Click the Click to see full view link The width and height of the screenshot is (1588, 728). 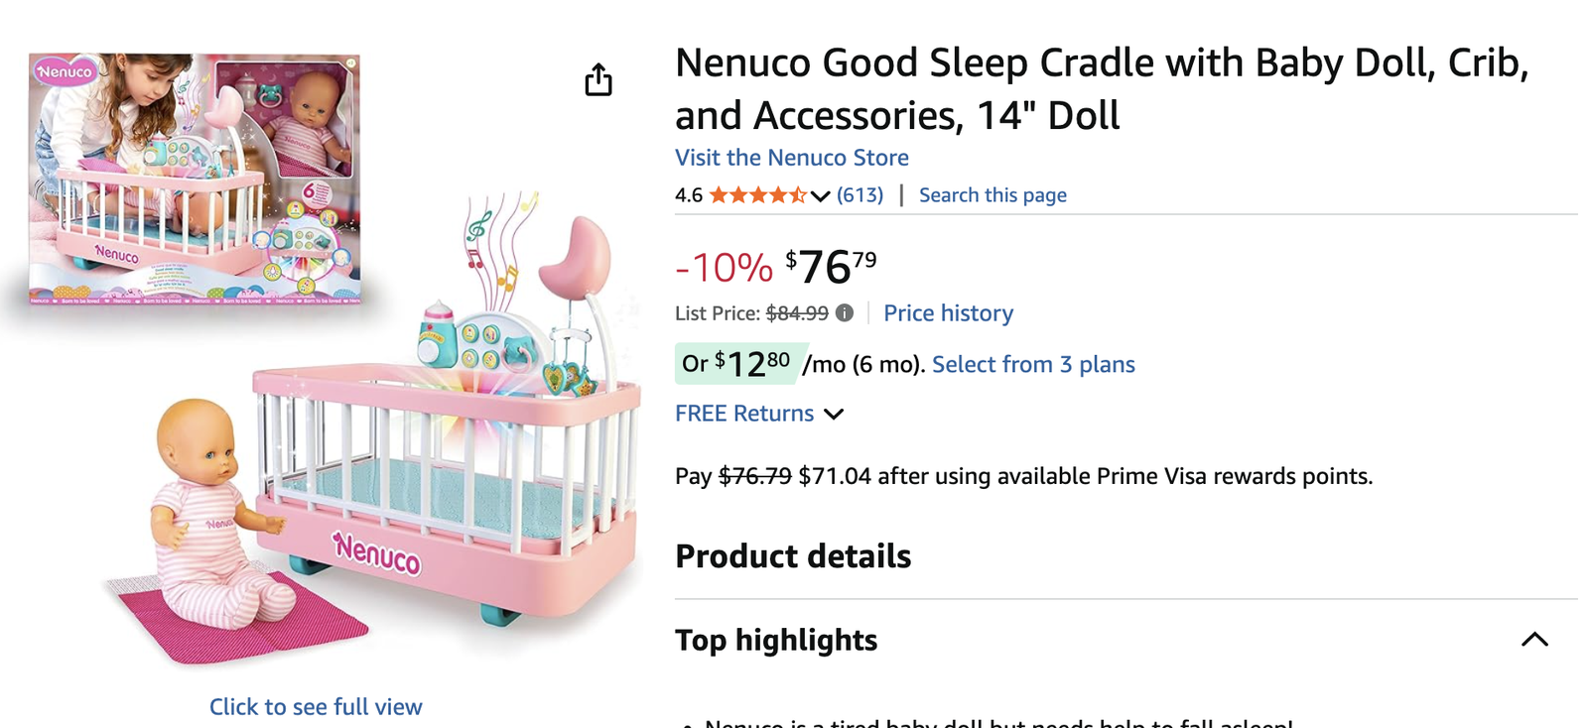(316, 706)
